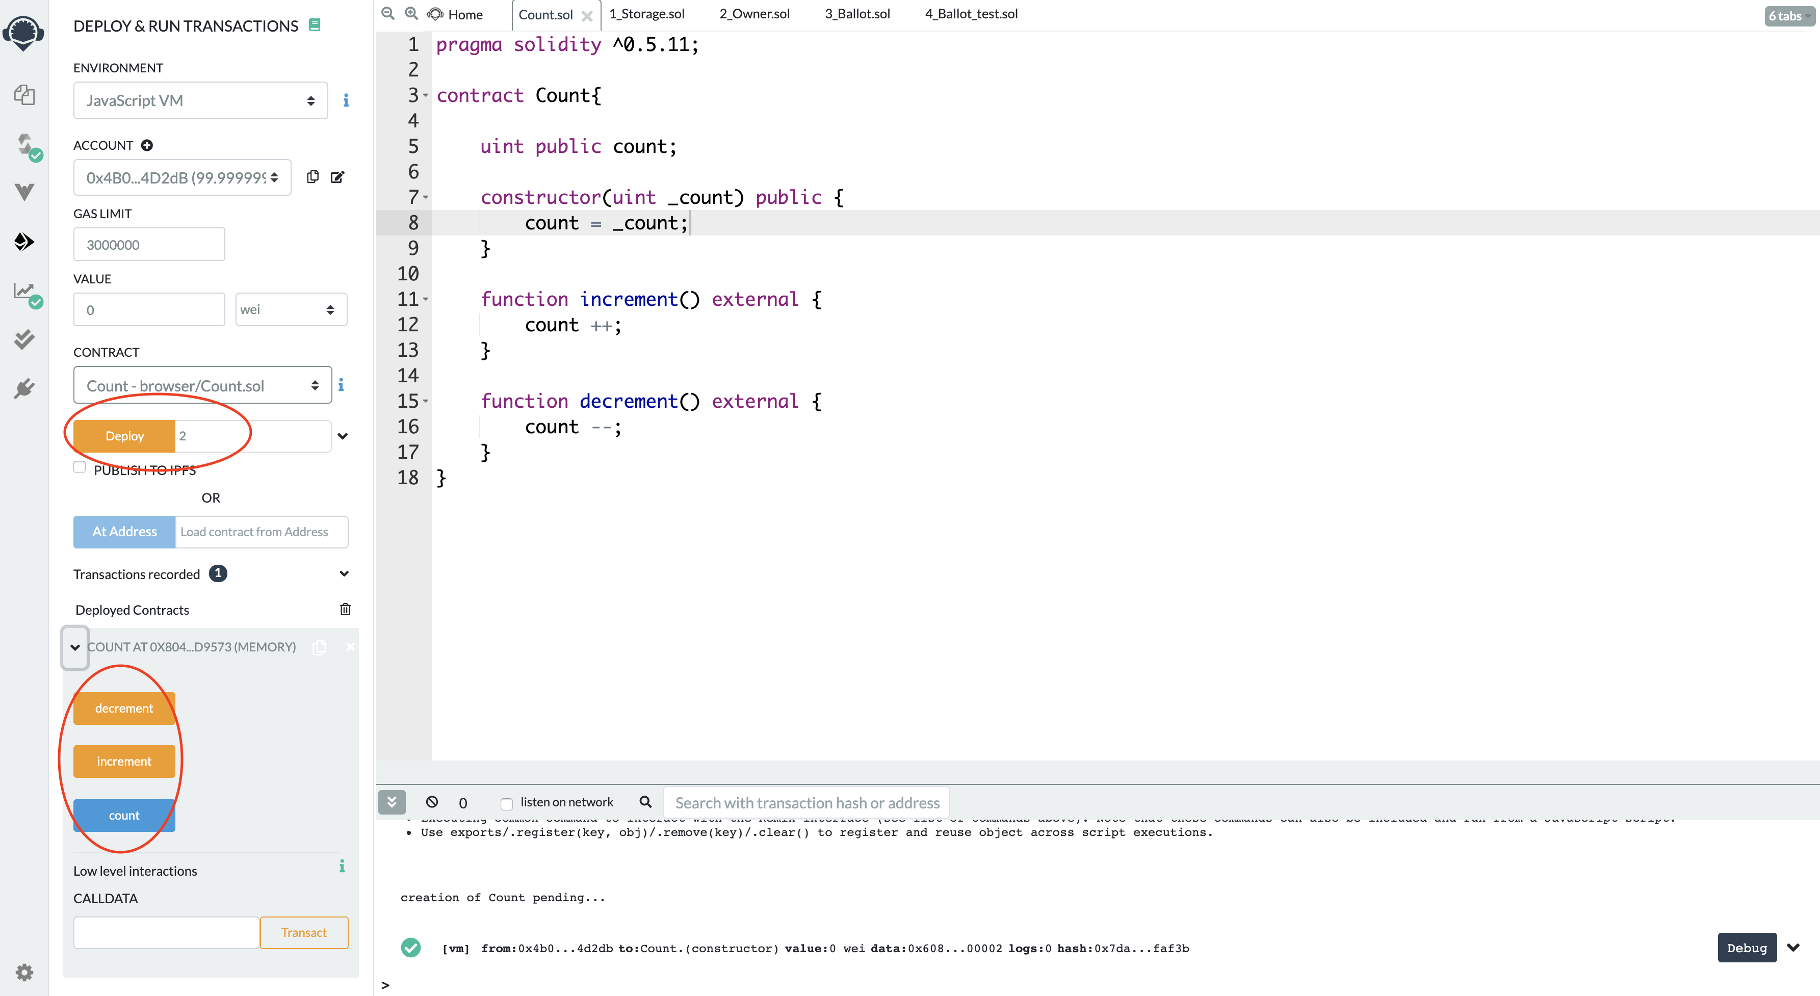This screenshot has width=1820, height=996.
Task: Click the orange Deploy button
Action: [124, 436]
